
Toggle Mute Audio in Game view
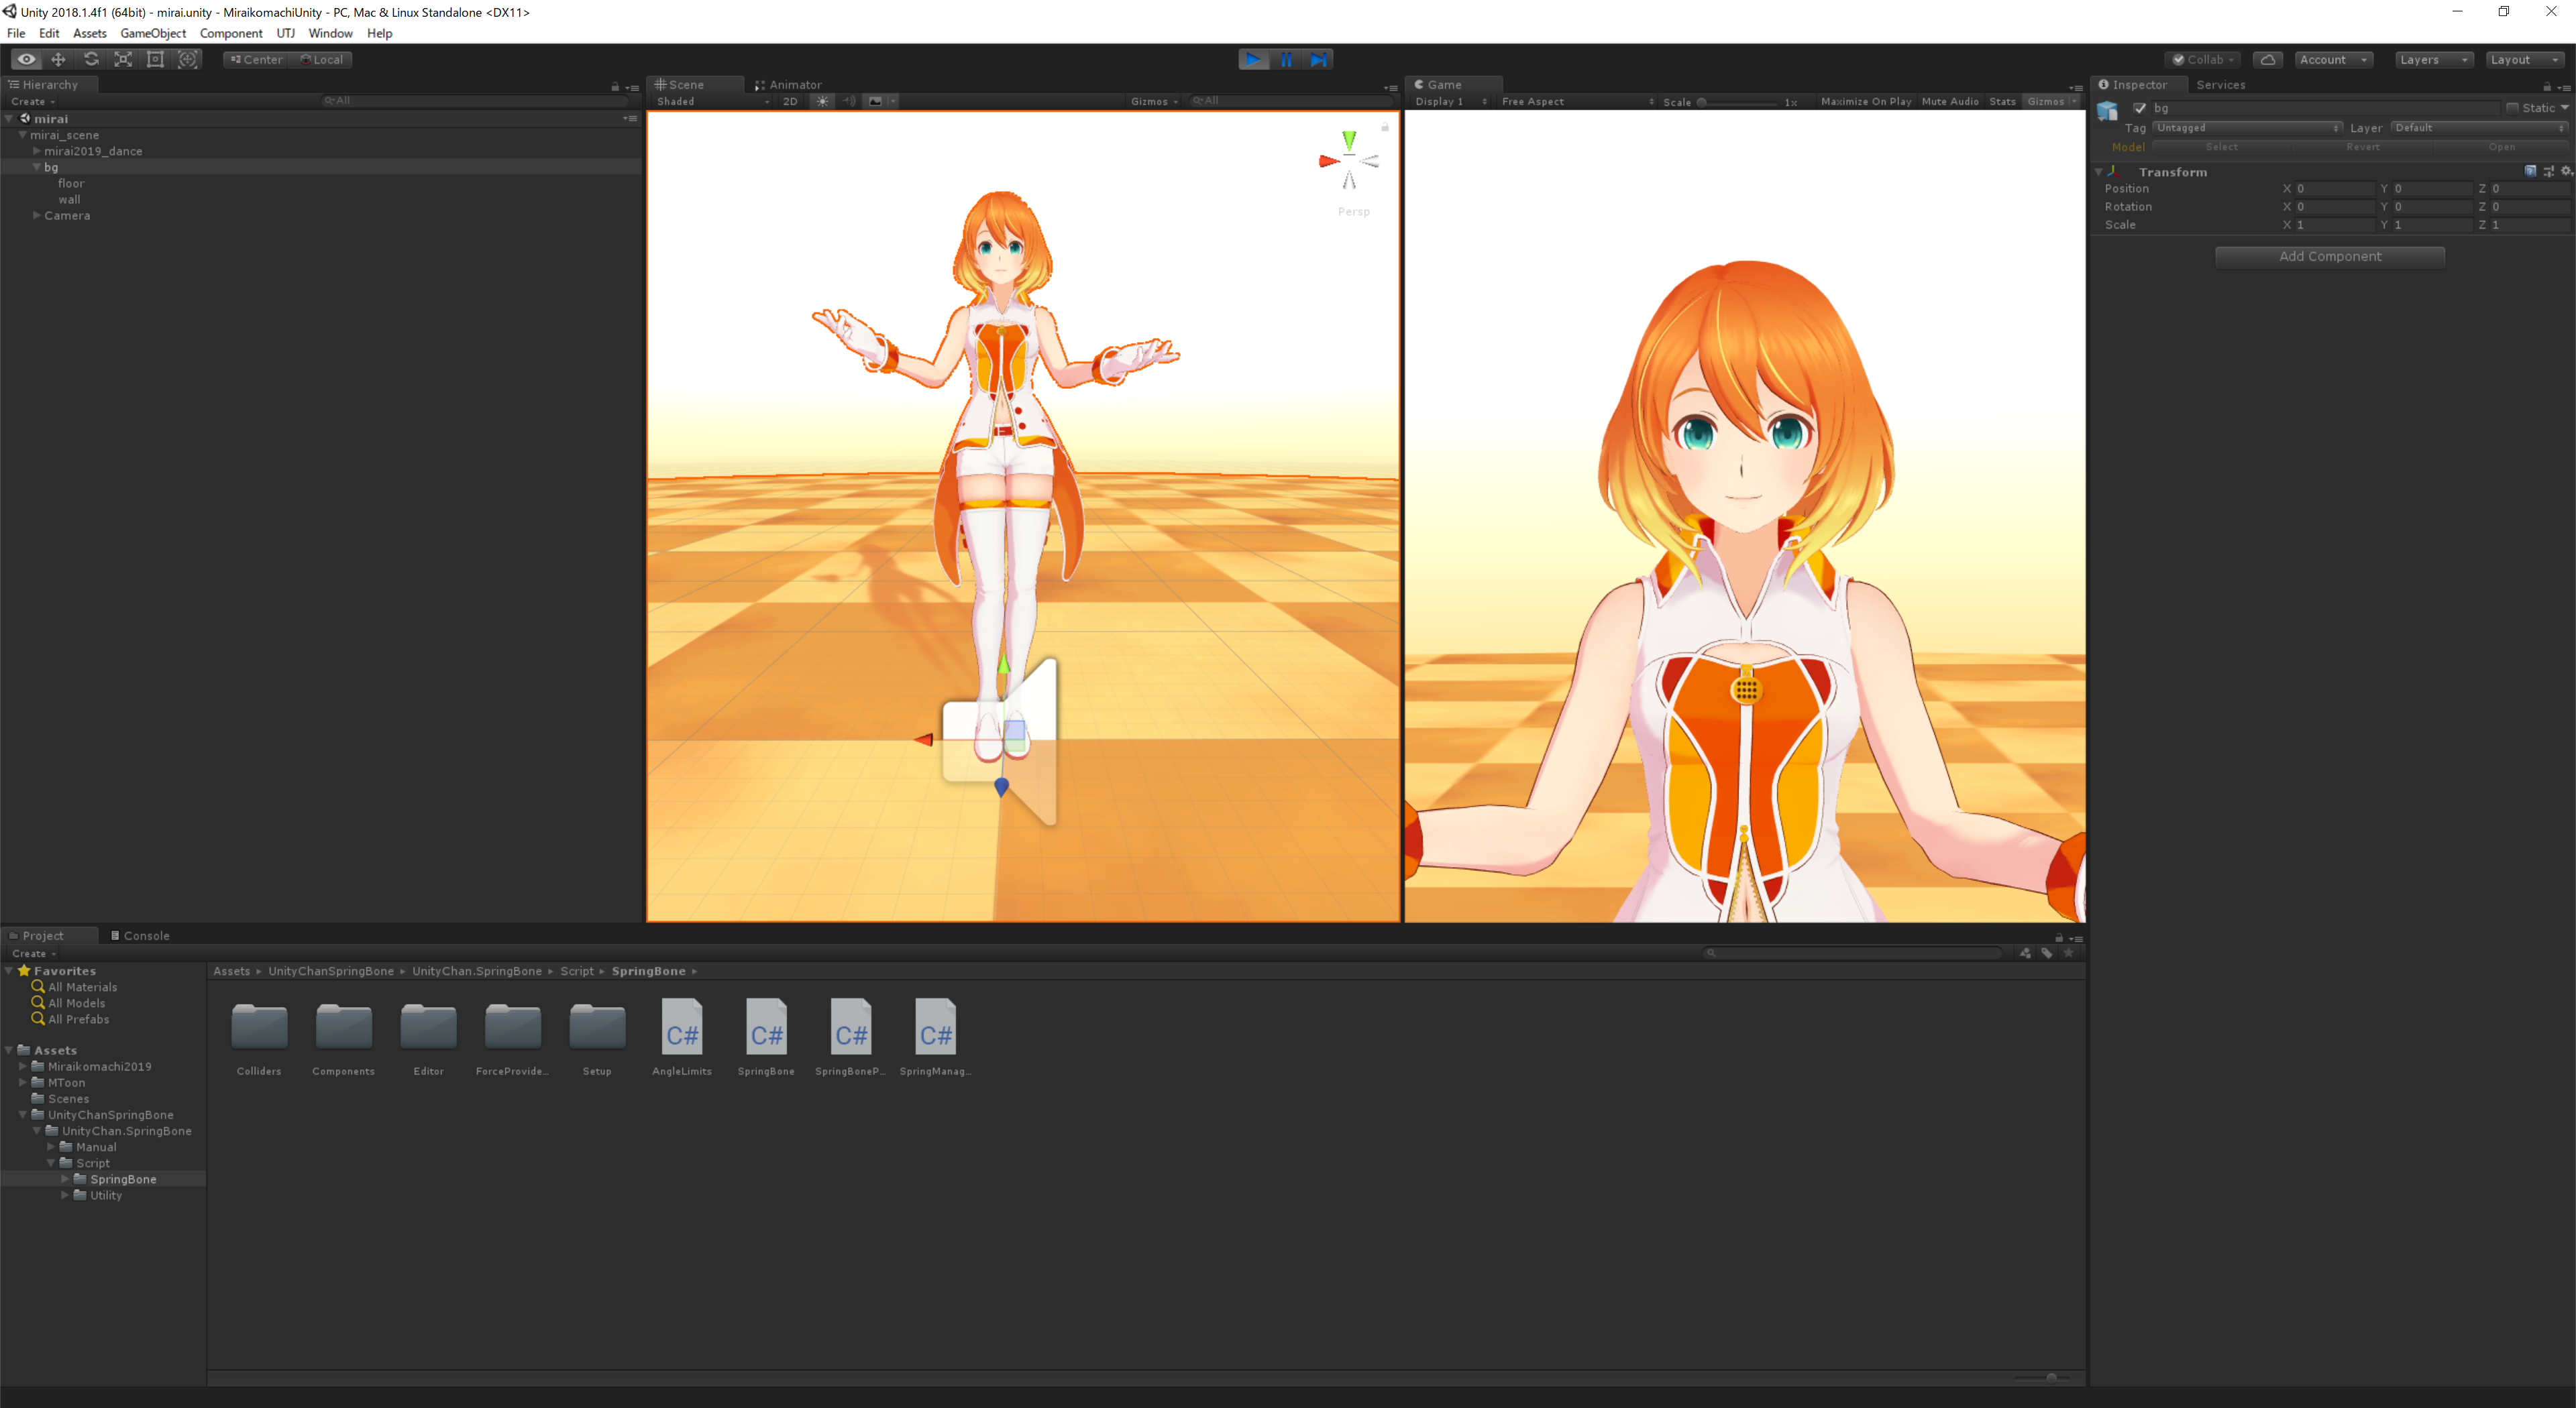point(1950,101)
